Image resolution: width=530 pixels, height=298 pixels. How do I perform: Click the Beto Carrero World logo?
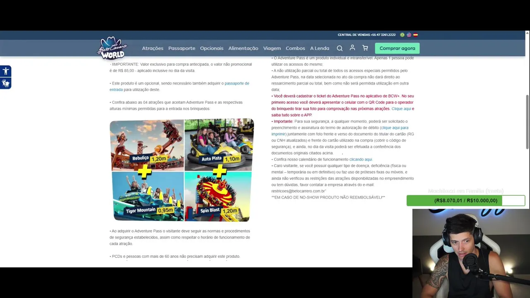click(x=112, y=48)
